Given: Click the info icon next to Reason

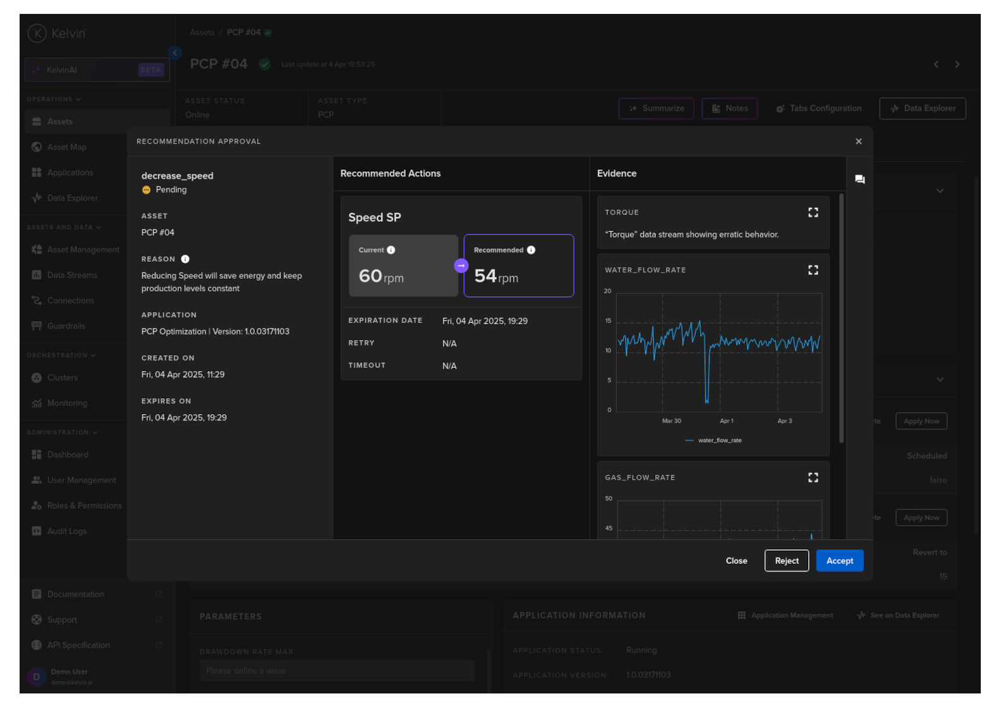Looking at the screenshot, I should click(x=185, y=259).
